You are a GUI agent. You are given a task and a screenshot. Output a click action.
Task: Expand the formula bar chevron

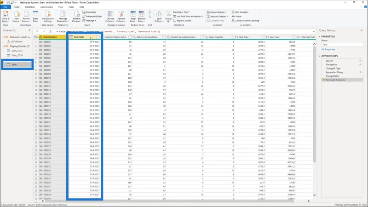click(314, 31)
